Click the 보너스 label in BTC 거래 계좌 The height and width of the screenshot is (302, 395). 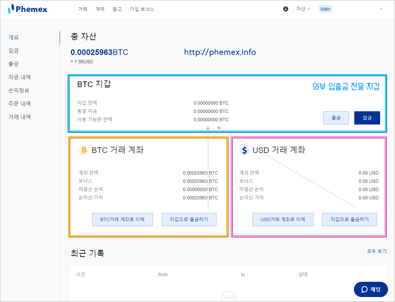85,181
